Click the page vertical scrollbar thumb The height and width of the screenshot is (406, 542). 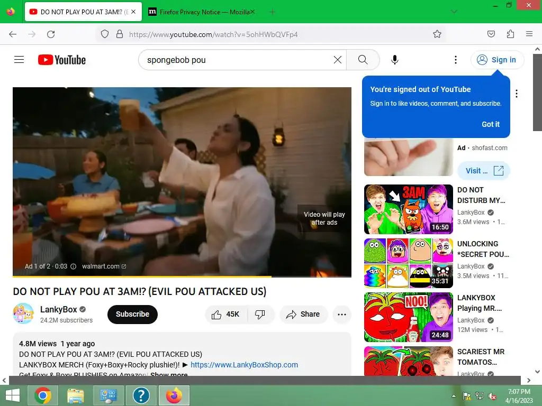tap(538, 92)
